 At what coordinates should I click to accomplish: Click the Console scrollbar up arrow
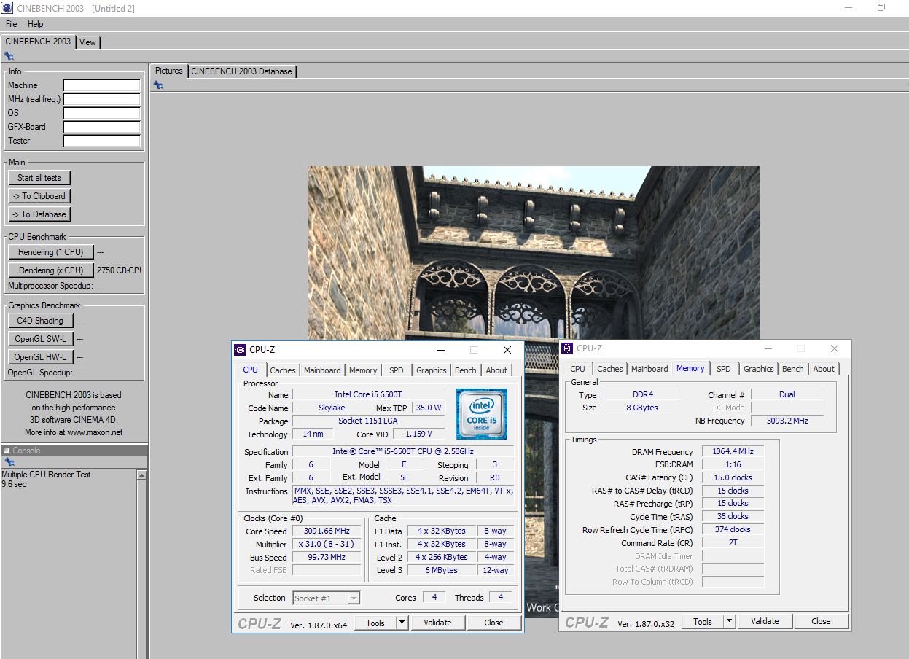[x=142, y=475]
